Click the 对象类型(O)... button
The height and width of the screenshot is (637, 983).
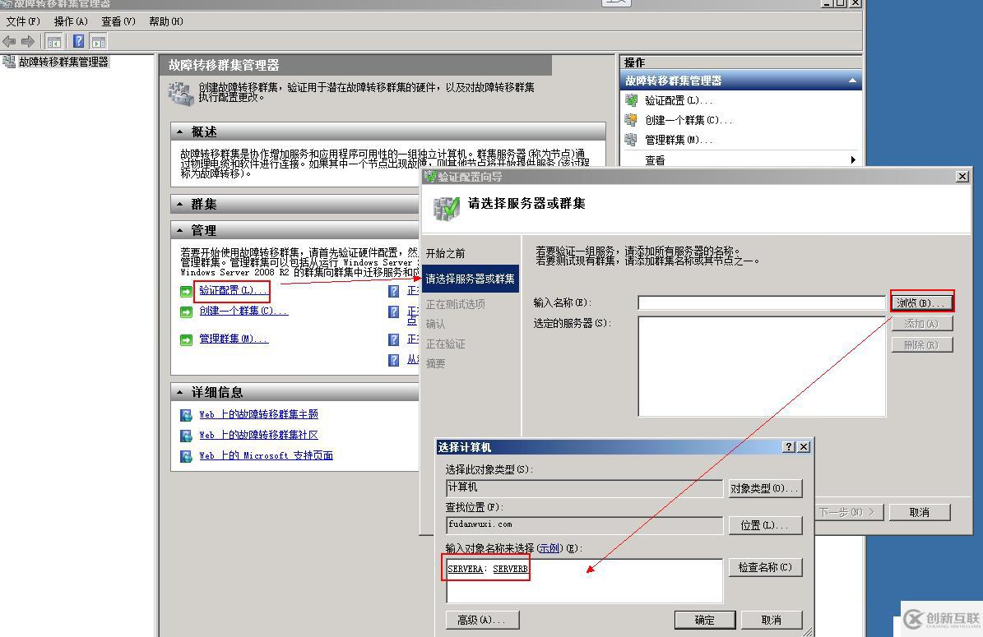point(765,488)
